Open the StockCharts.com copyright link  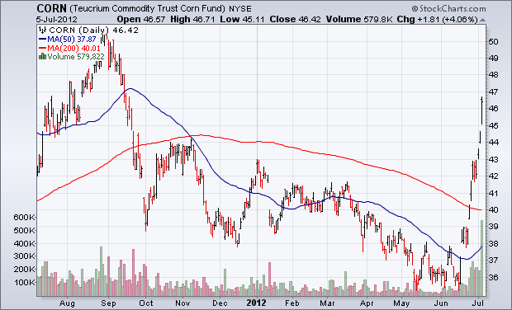[x=449, y=9]
